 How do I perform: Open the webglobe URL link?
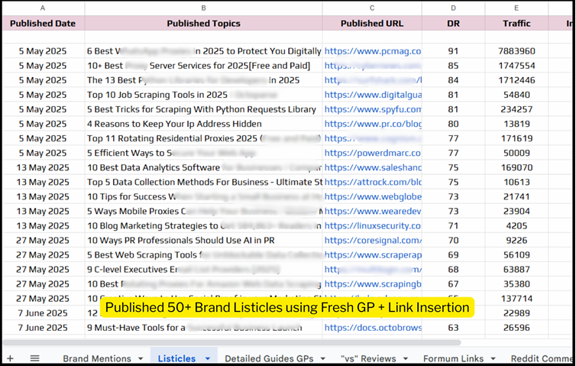(373, 196)
